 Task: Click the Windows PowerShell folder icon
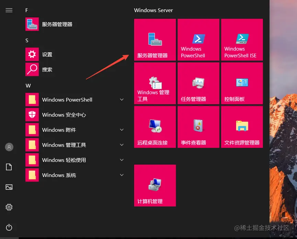(32, 100)
